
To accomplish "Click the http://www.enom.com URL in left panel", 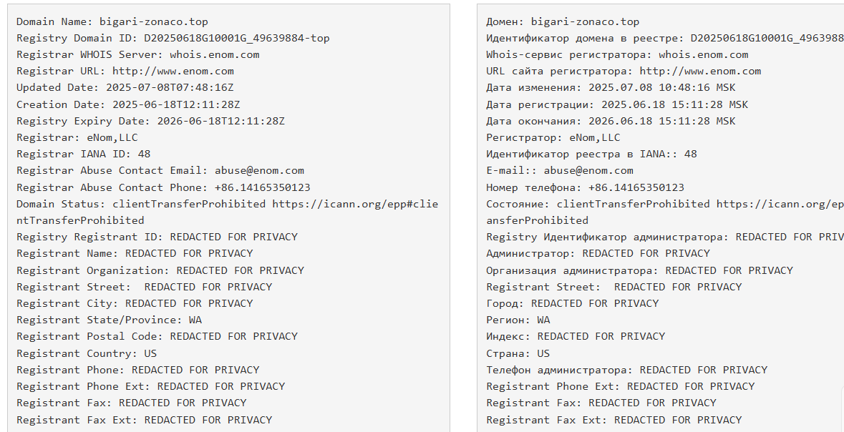I will click(173, 71).
